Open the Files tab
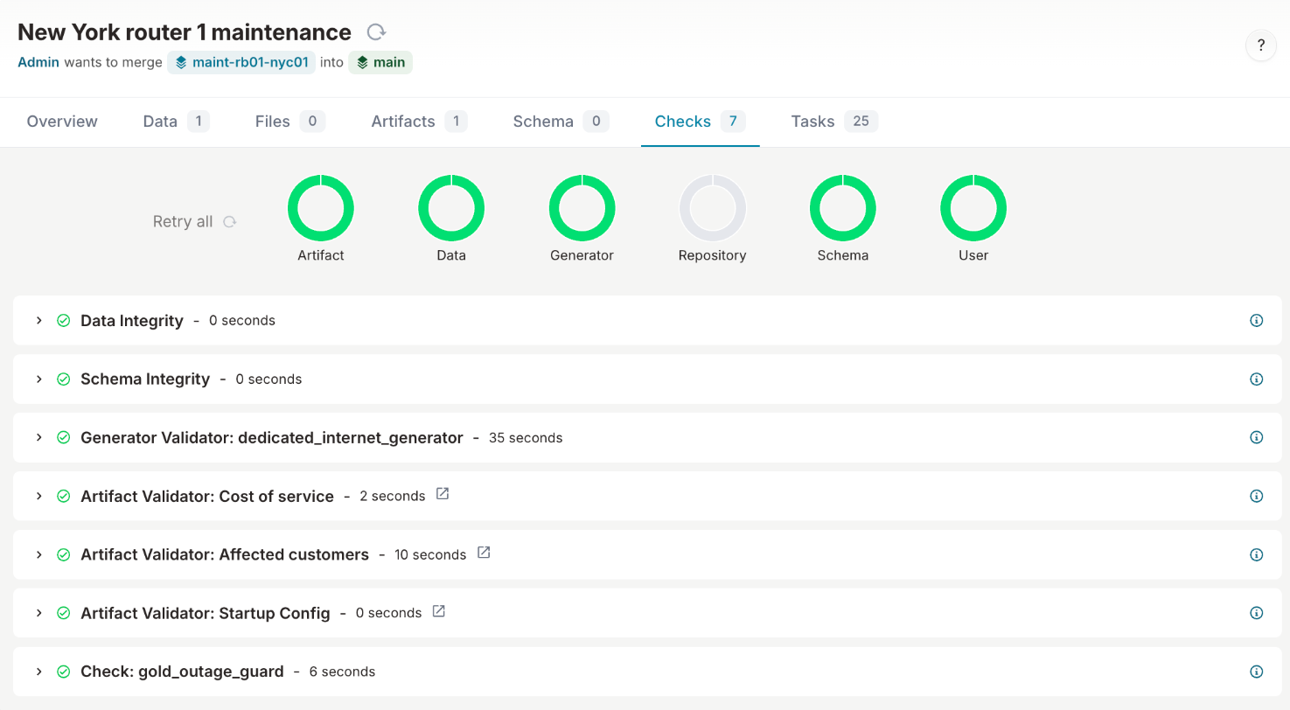 click(x=290, y=122)
